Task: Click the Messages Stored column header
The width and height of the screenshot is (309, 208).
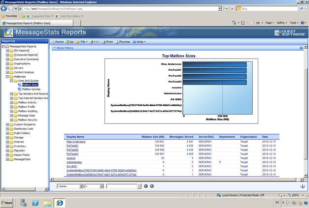Action: (181, 137)
